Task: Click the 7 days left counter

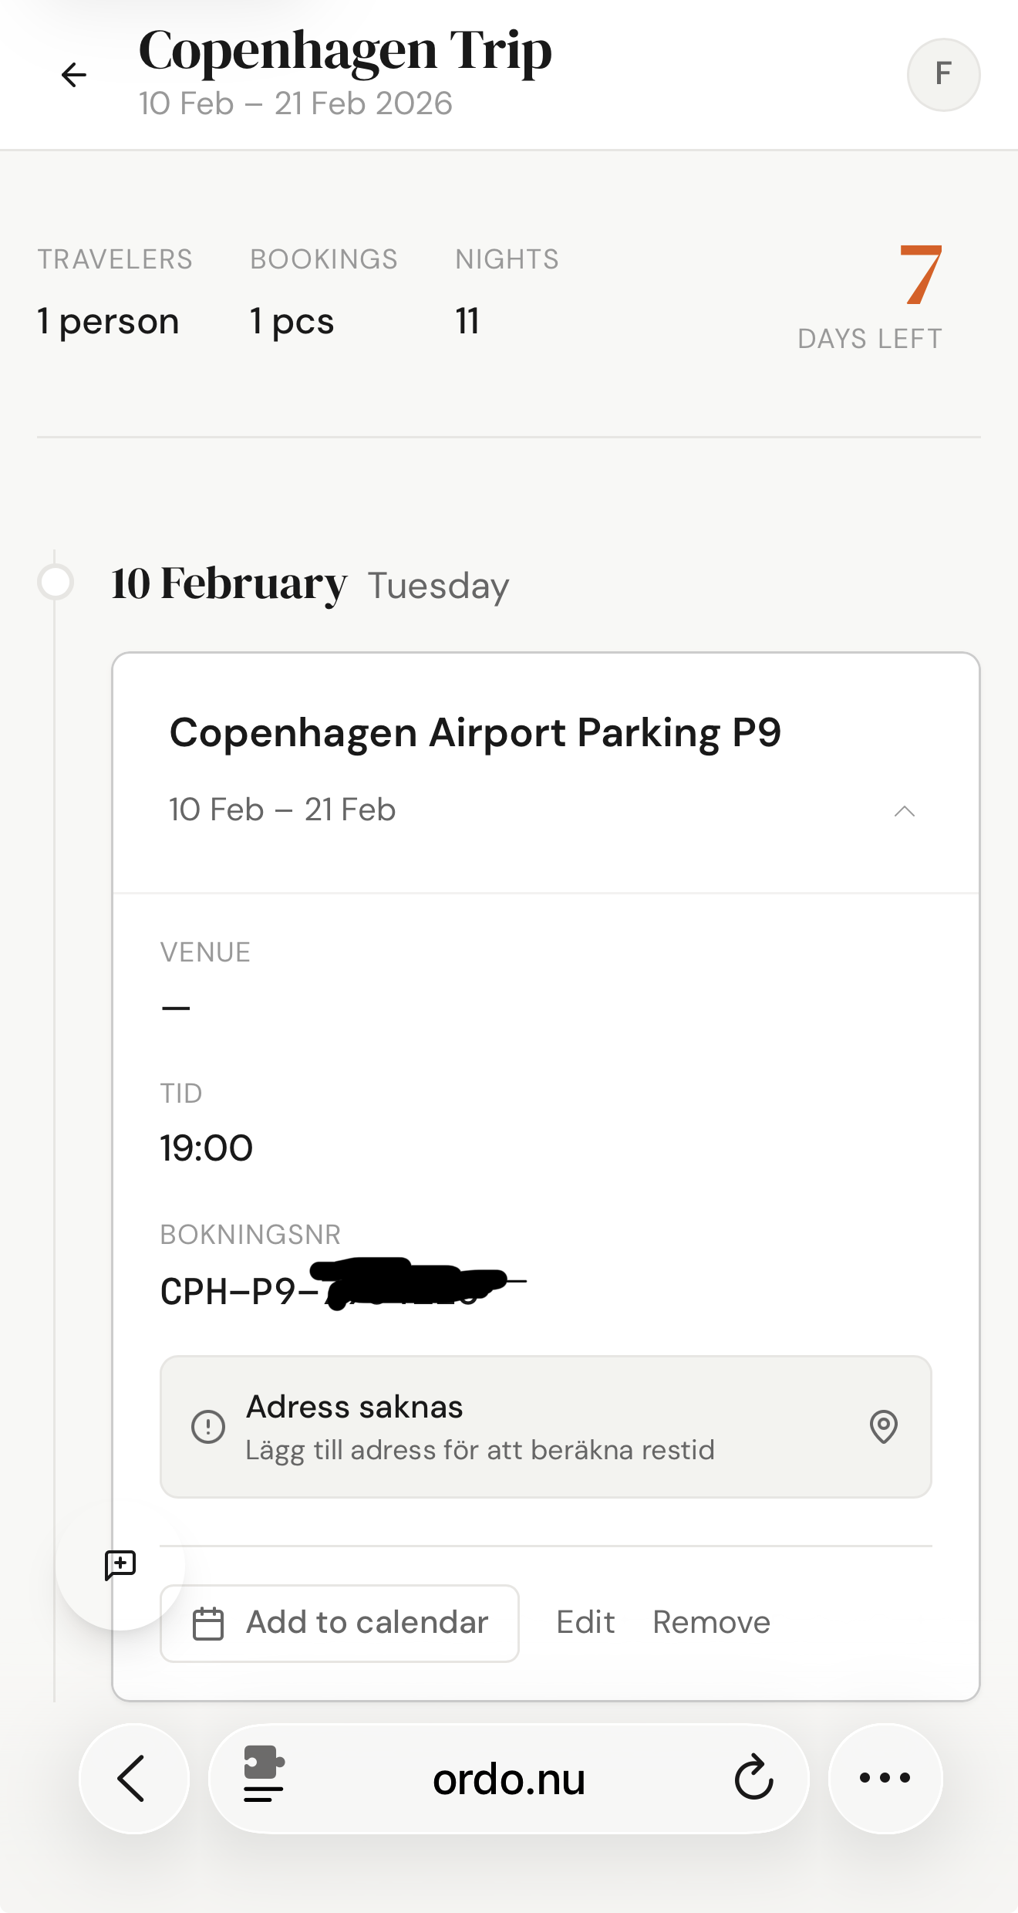Action: coord(920,275)
